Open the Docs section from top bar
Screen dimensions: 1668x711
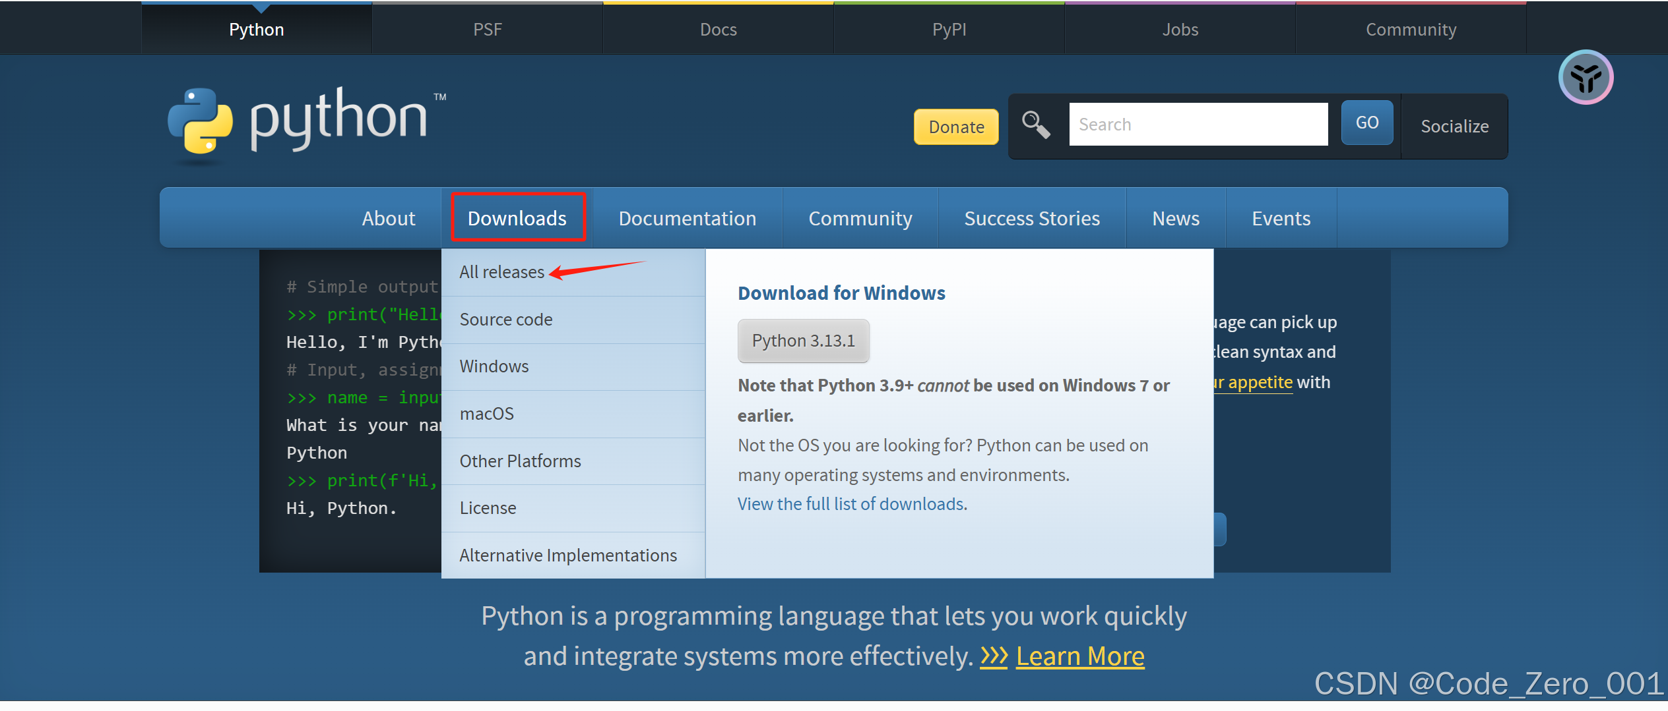click(x=718, y=29)
